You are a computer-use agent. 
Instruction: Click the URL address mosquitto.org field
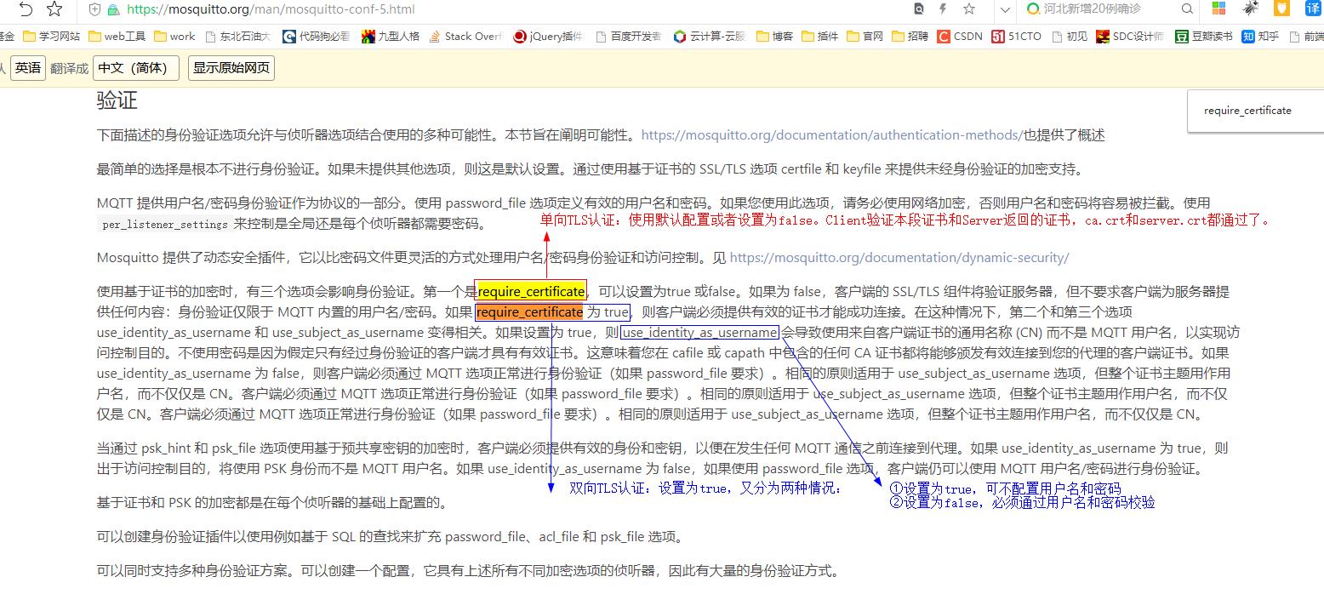271,9
